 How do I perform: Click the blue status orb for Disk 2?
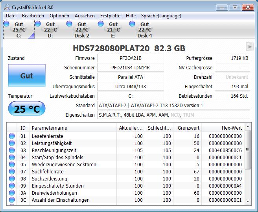[x=69, y=24]
